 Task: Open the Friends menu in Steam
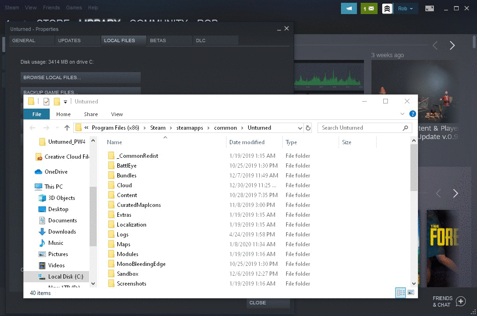(51, 7)
